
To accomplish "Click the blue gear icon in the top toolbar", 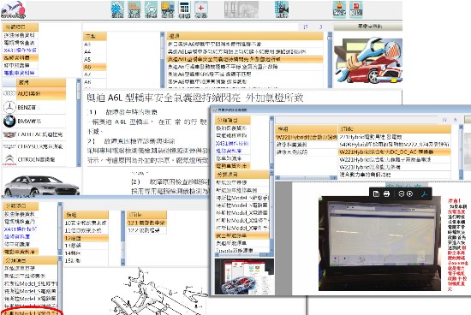I will coord(117,9).
